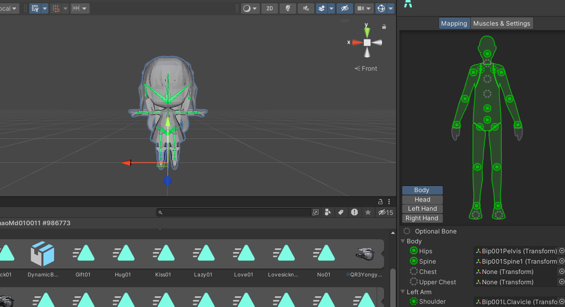Select the Mapping tab
This screenshot has width=565, height=307.
(x=453, y=24)
